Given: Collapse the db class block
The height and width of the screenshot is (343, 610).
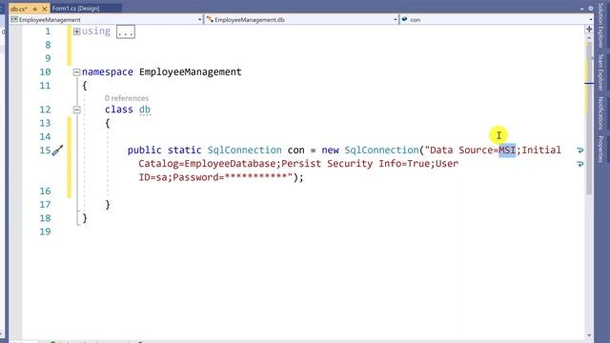Looking at the screenshot, I should pyautogui.click(x=76, y=111).
